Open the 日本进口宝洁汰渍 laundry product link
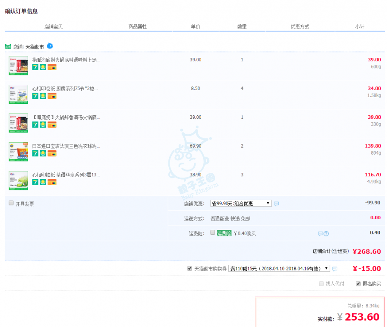 [66, 146]
